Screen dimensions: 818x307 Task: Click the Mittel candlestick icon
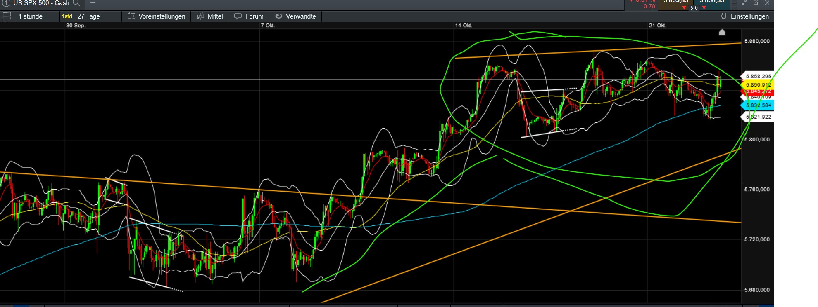coord(200,16)
